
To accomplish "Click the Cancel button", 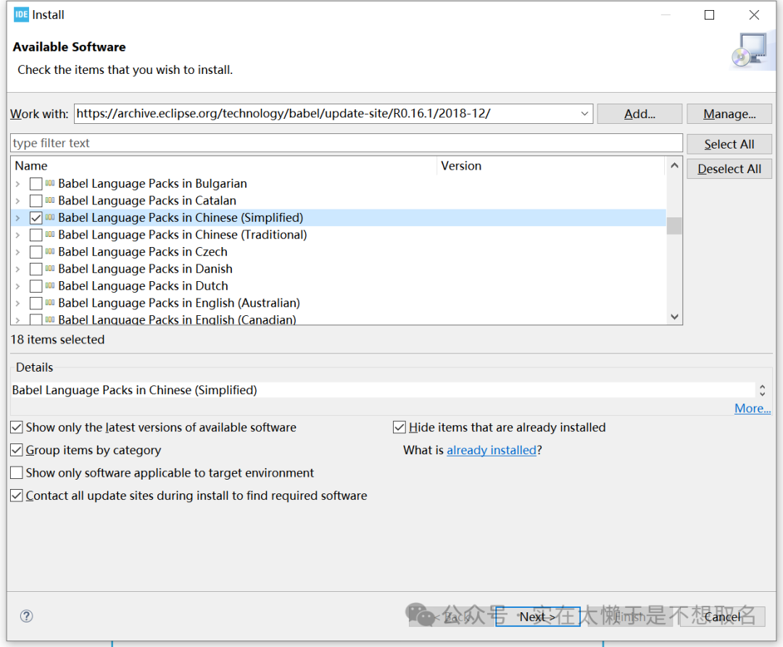I will tap(722, 617).
